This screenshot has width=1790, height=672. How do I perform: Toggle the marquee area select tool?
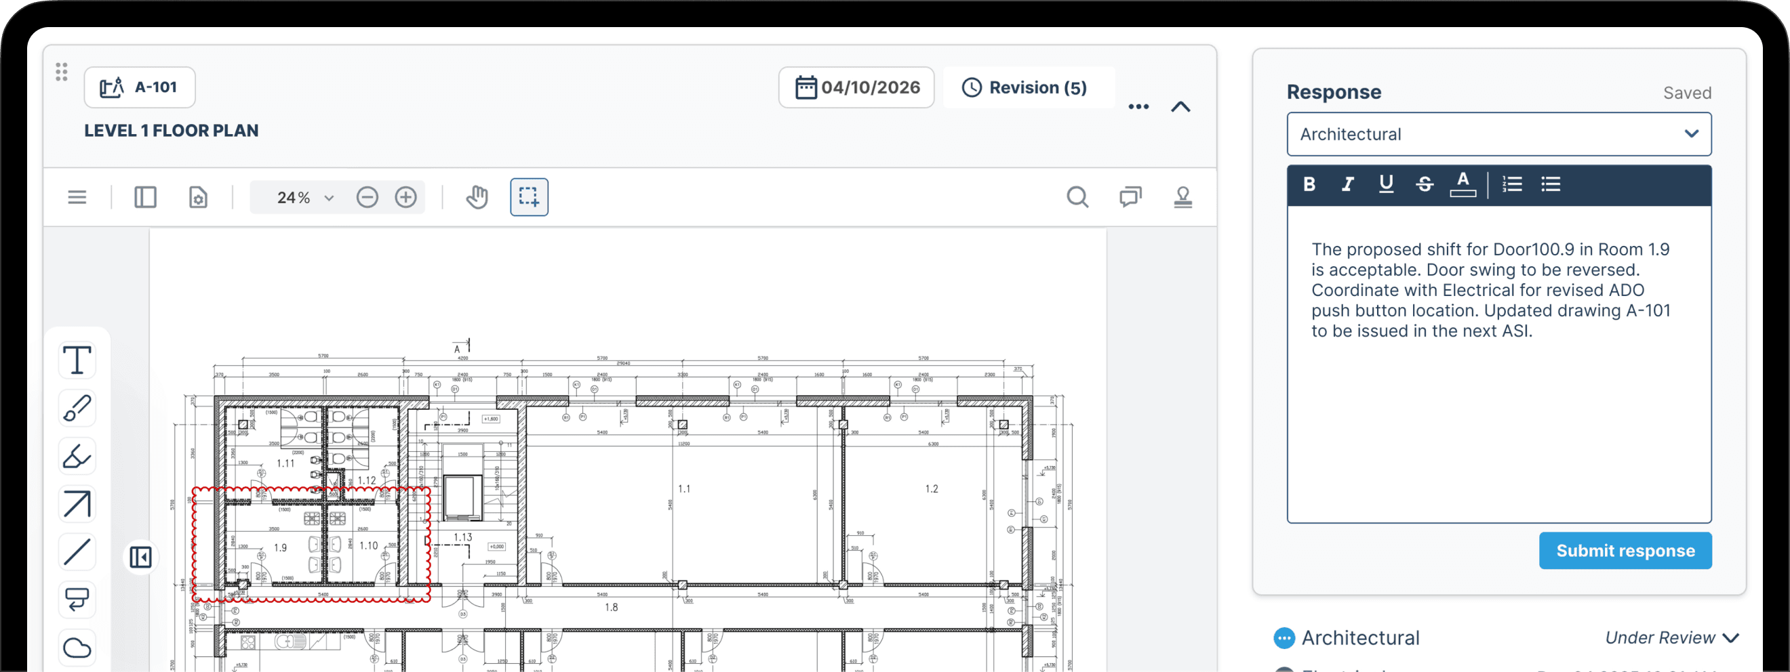tap(529, 197)
